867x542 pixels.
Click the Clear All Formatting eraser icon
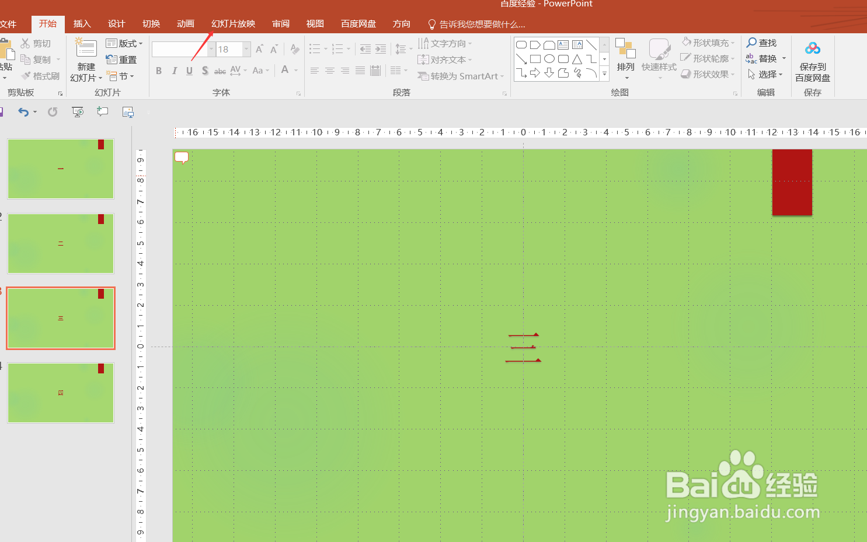295,49
